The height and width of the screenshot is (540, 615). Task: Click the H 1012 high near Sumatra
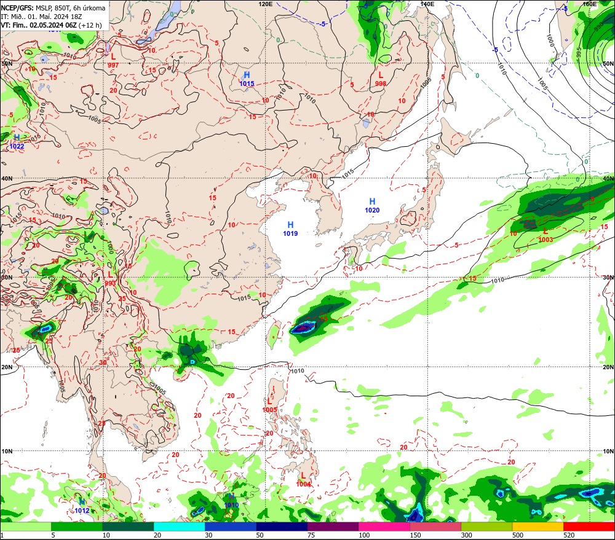point(82,506)
